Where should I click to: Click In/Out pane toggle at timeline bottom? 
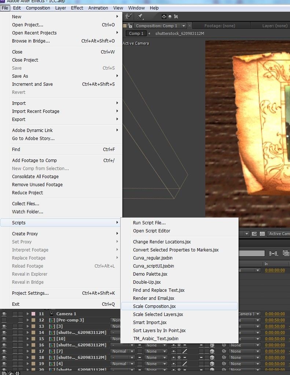click(17, 373)
